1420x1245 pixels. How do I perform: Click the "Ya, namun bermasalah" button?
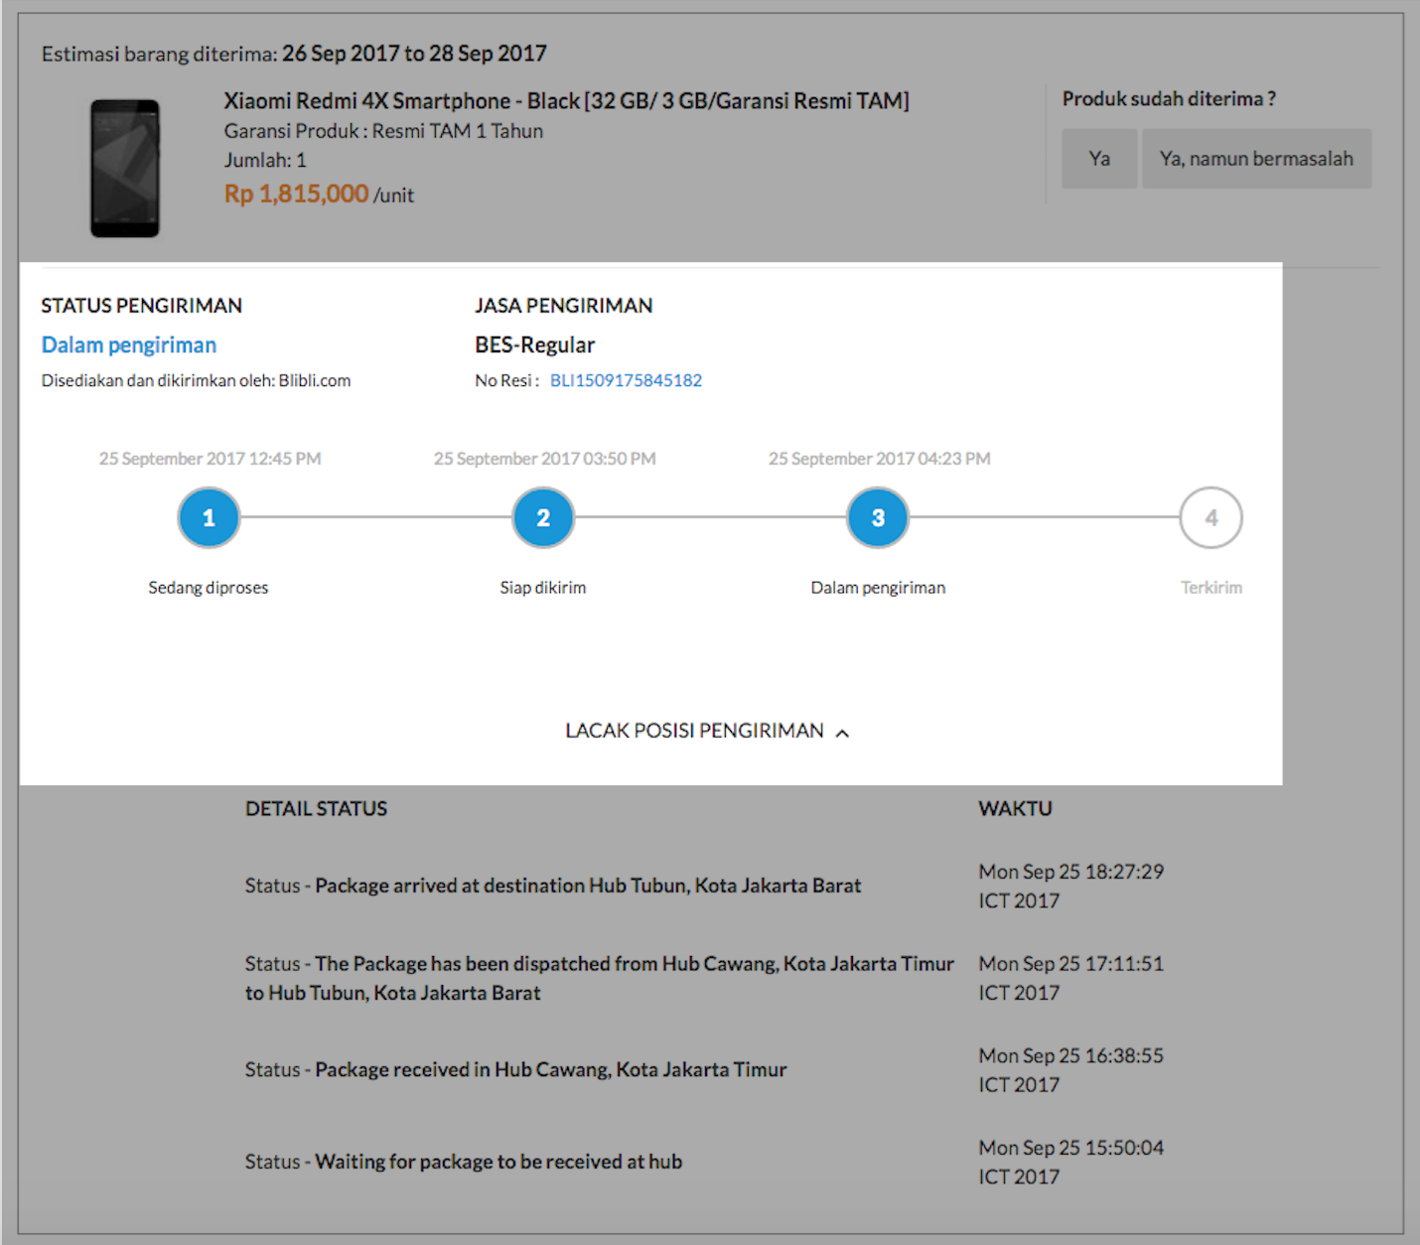1256,159
